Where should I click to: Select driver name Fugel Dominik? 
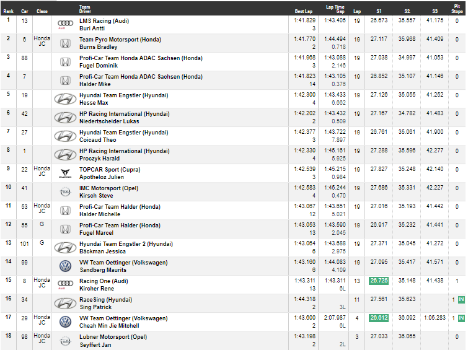click(x=99, y=65)
